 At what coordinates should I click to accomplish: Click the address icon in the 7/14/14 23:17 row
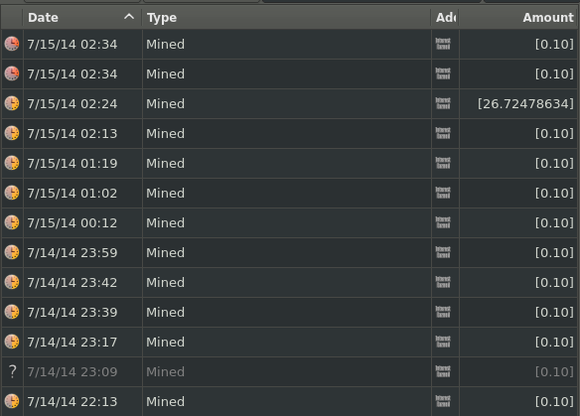(x=443, y=343)
